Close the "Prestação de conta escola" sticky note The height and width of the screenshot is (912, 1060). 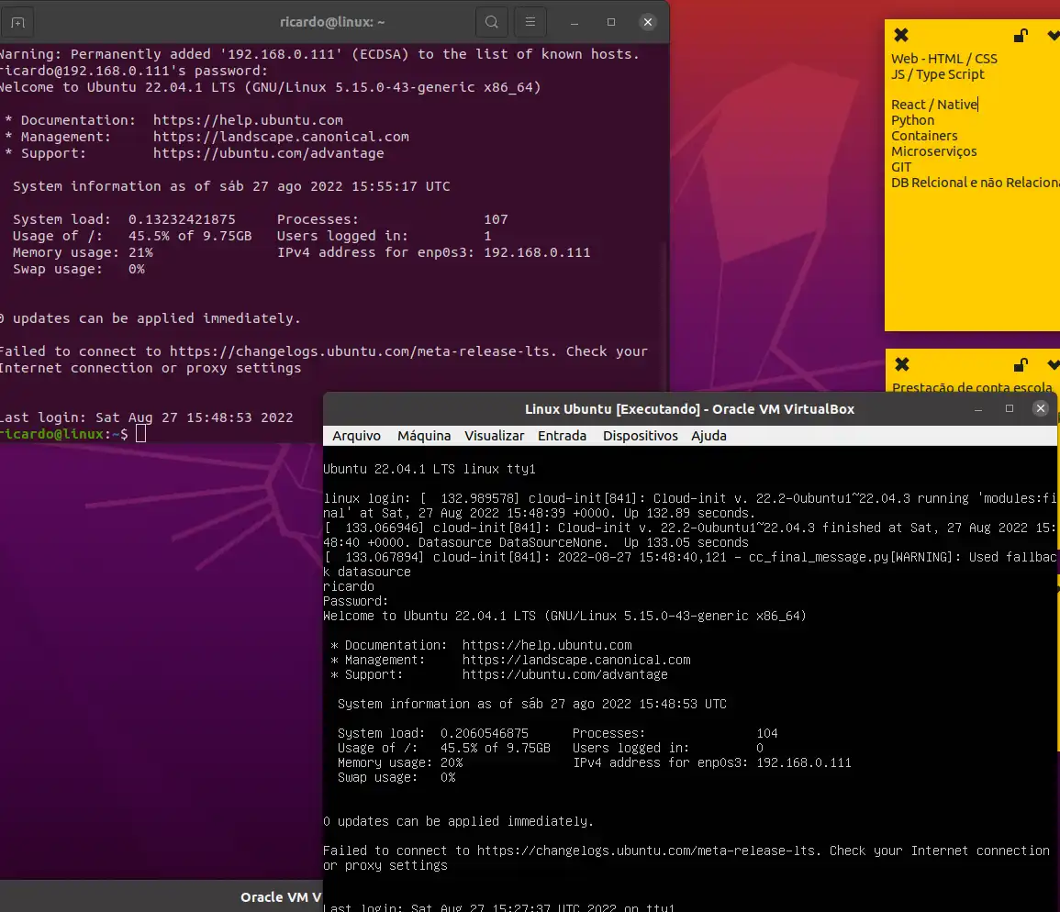point(900,365)
